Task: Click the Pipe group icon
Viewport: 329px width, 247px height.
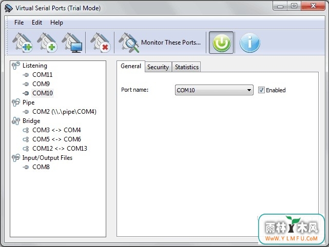Action: click(16, 102)
